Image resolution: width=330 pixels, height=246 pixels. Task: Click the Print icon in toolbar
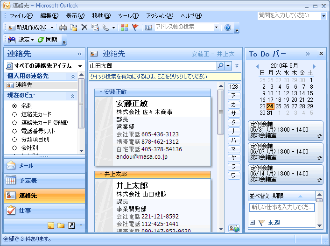click(x=63, y=28)
